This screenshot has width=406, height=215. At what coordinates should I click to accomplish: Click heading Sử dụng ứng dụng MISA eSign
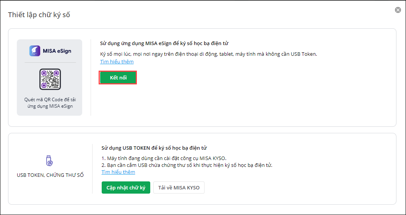click(x=164, y=44)
